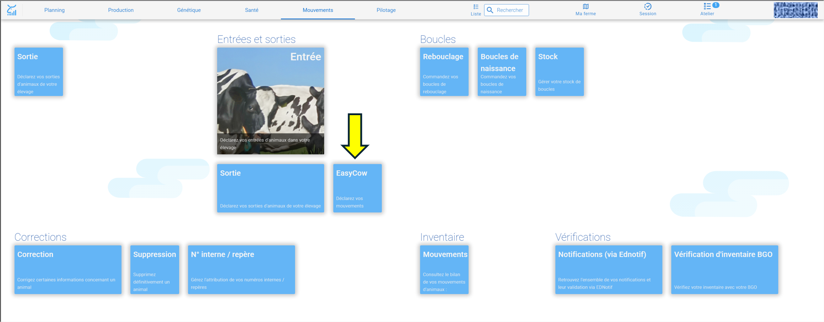Open the Pilotage tab
824x322 pixels.
click(x=386, y=10)
